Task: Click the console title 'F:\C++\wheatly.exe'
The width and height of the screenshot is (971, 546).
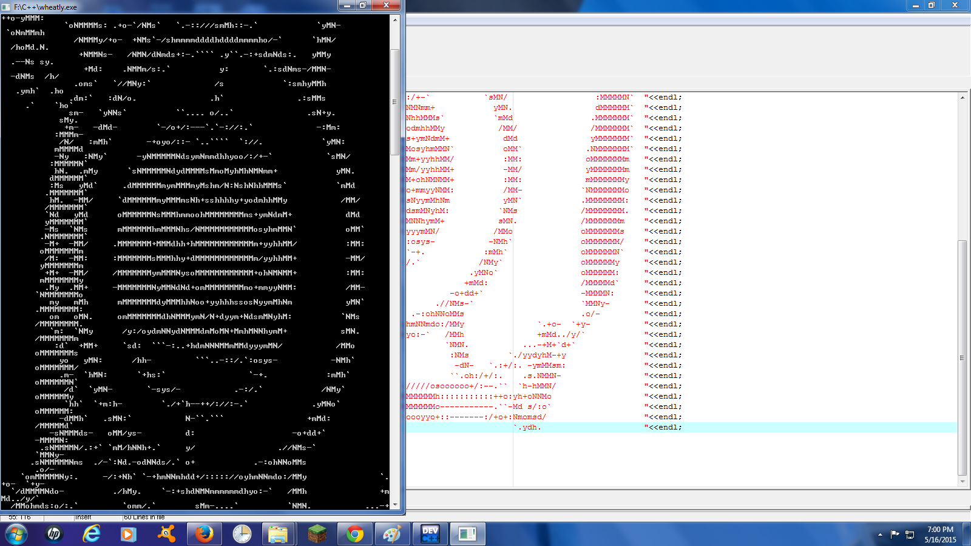Action: pos(46,7)
